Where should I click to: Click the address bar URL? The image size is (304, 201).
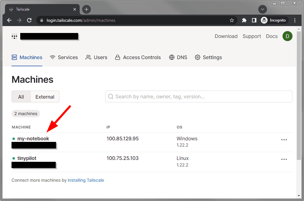pyautogui.click(x=81, y=20)
